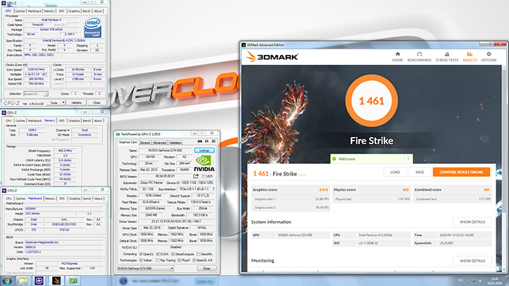
Task: Switch to the Caches tab in top CPU-Z
Action: pyautogui.click(x=20, y=11)
